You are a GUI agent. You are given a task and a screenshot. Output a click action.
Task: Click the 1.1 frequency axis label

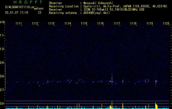pyautogui.click(x=2, y=35)
